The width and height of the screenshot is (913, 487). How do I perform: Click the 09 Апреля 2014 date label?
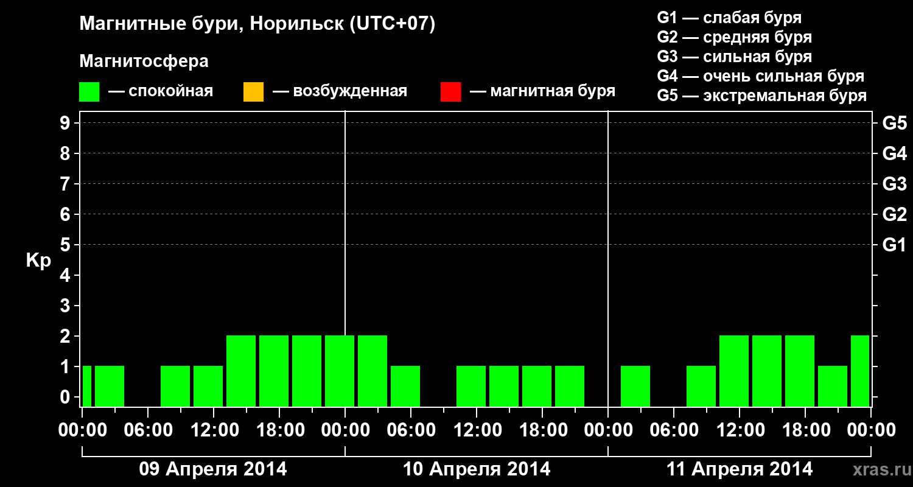[x=213, y=469]
